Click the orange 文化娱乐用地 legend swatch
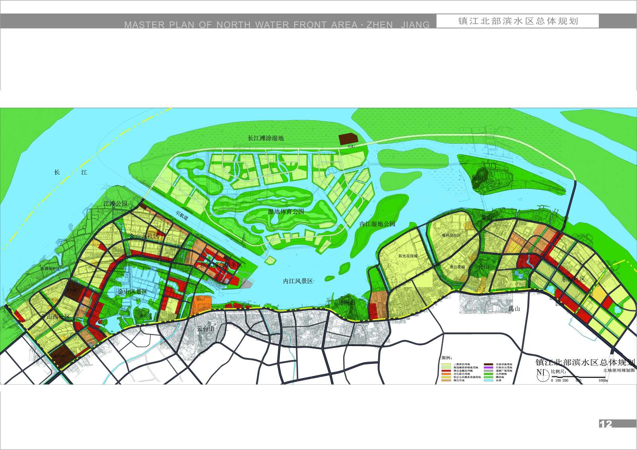637x450 pixels. (446, 374)
